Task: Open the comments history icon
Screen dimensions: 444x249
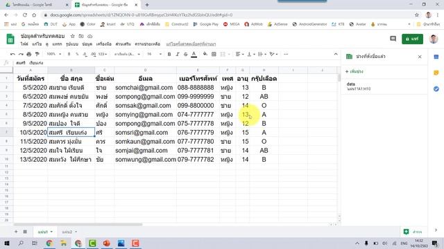Action: 393,39
